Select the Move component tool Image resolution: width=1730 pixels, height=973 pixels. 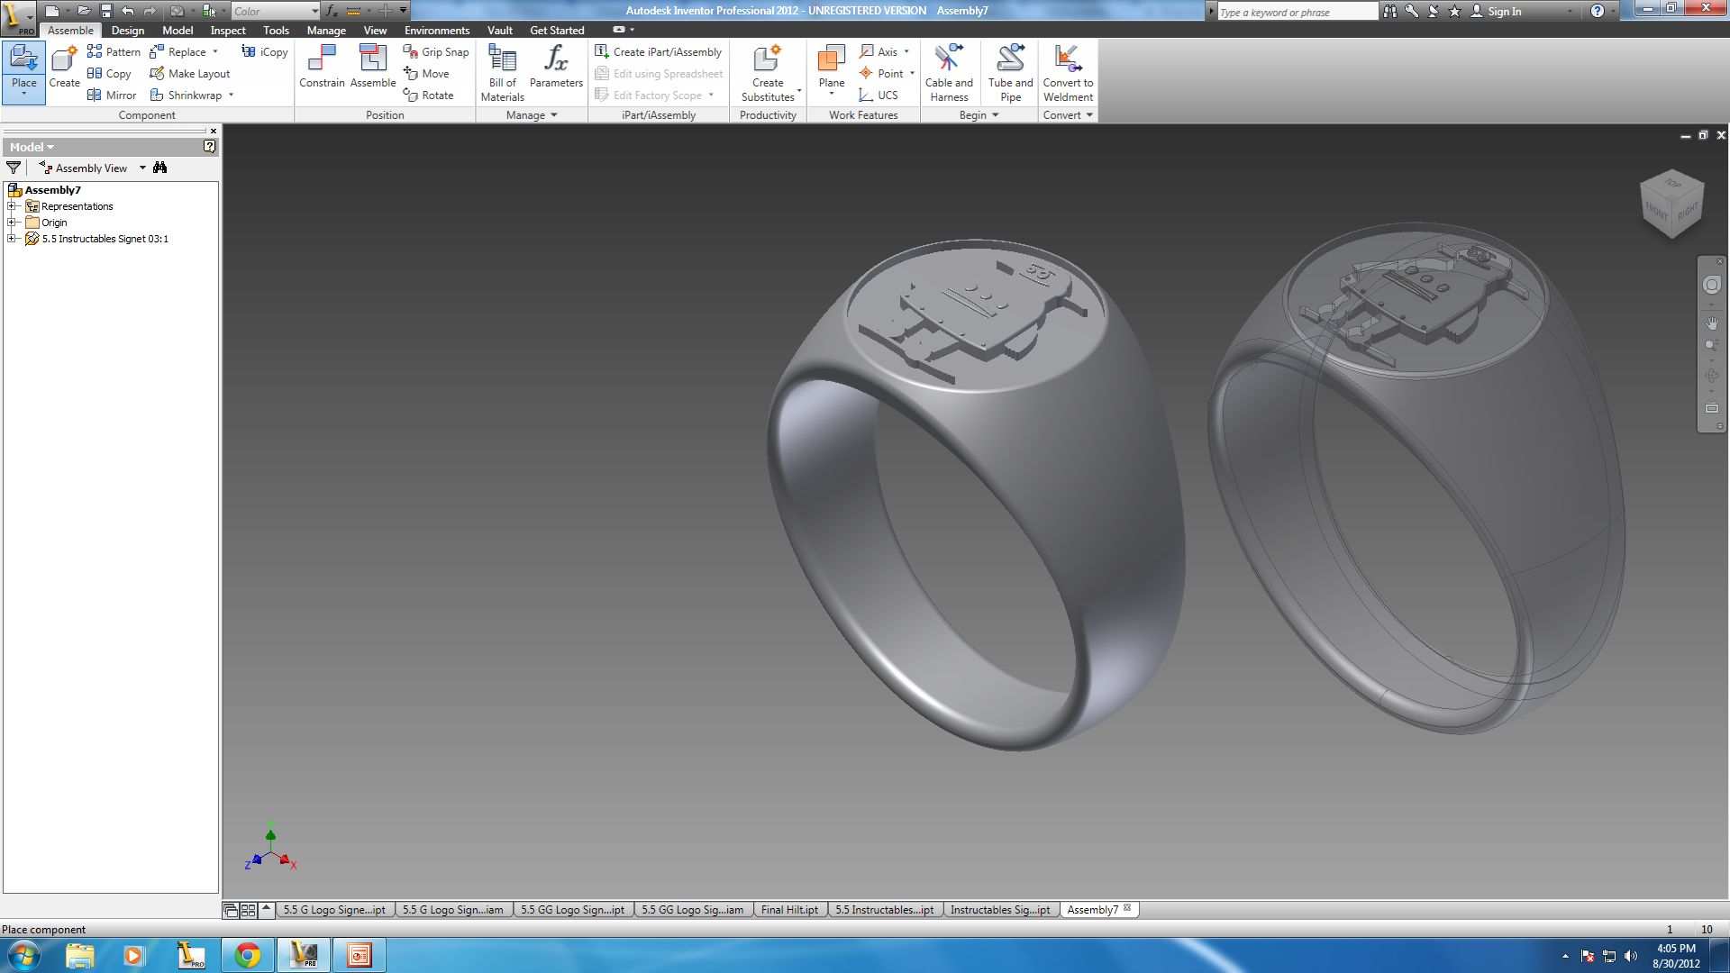click(426, 73)
